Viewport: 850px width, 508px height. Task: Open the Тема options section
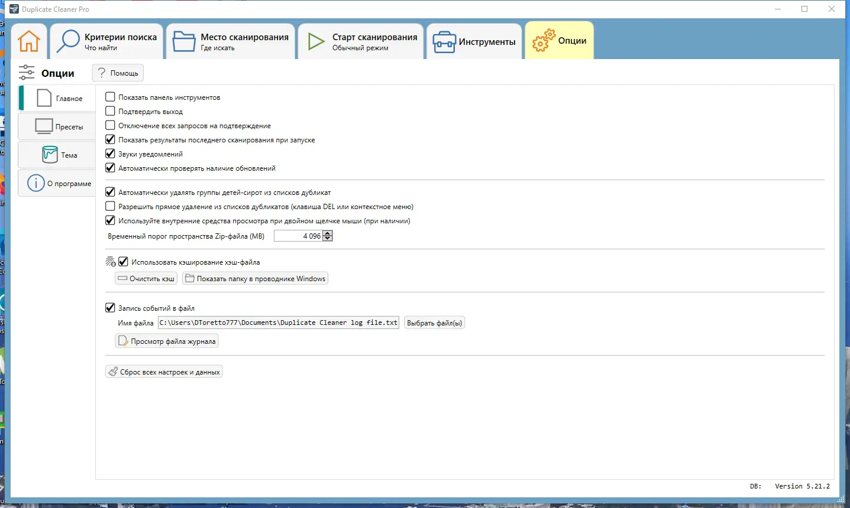[57, 155]
